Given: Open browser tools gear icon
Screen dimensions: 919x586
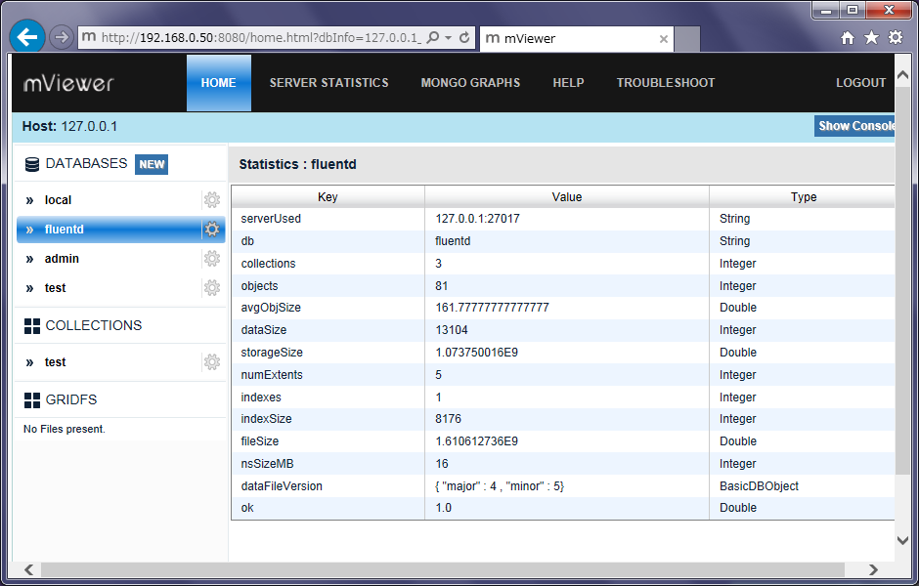Looking at the screenshot, I should (x=896, y=38).
